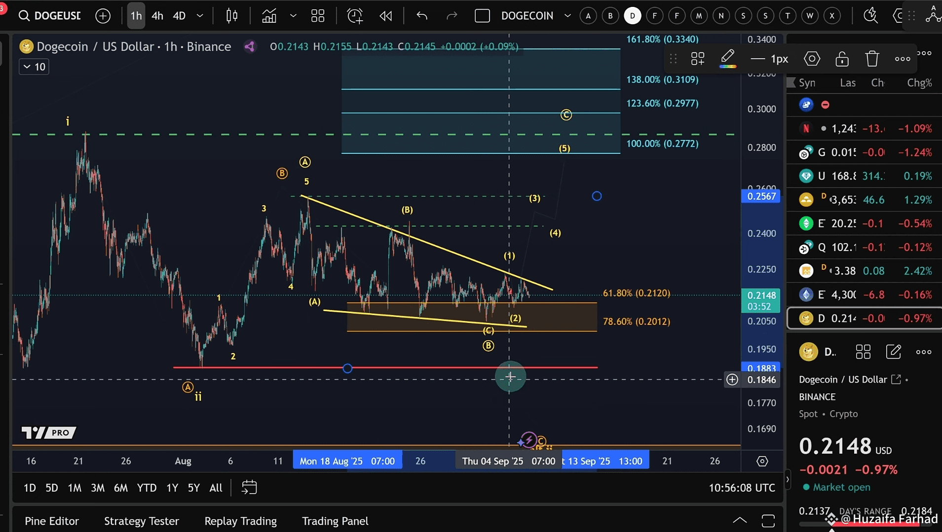This screenshot has height=532, width=942.
Task: Select the watchlist row showing 2.42%
Action: point(865,271)
